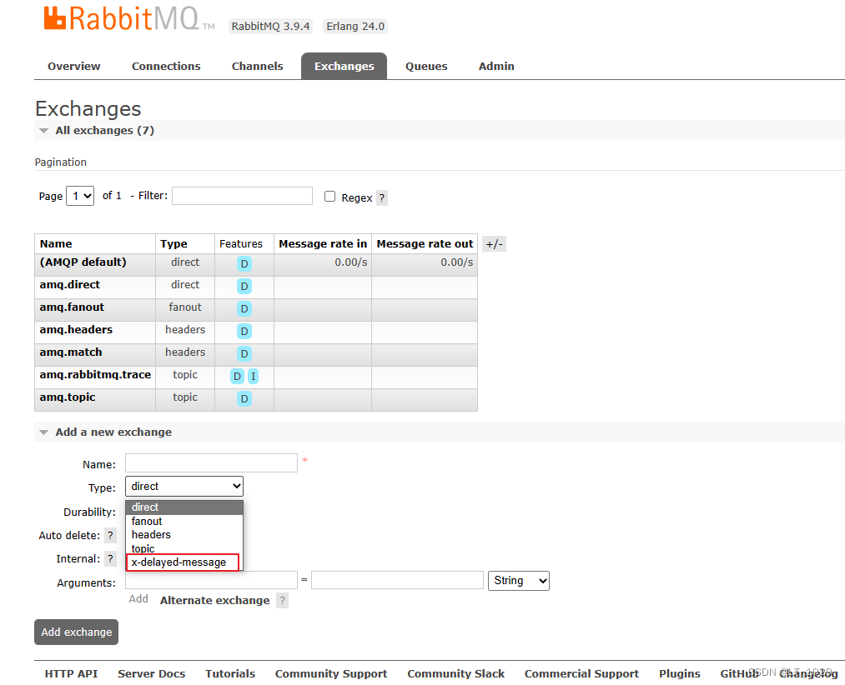Open the Tutorials footer link
The width and height of the screenshot is (845, 685).
(x=230, y=673)
